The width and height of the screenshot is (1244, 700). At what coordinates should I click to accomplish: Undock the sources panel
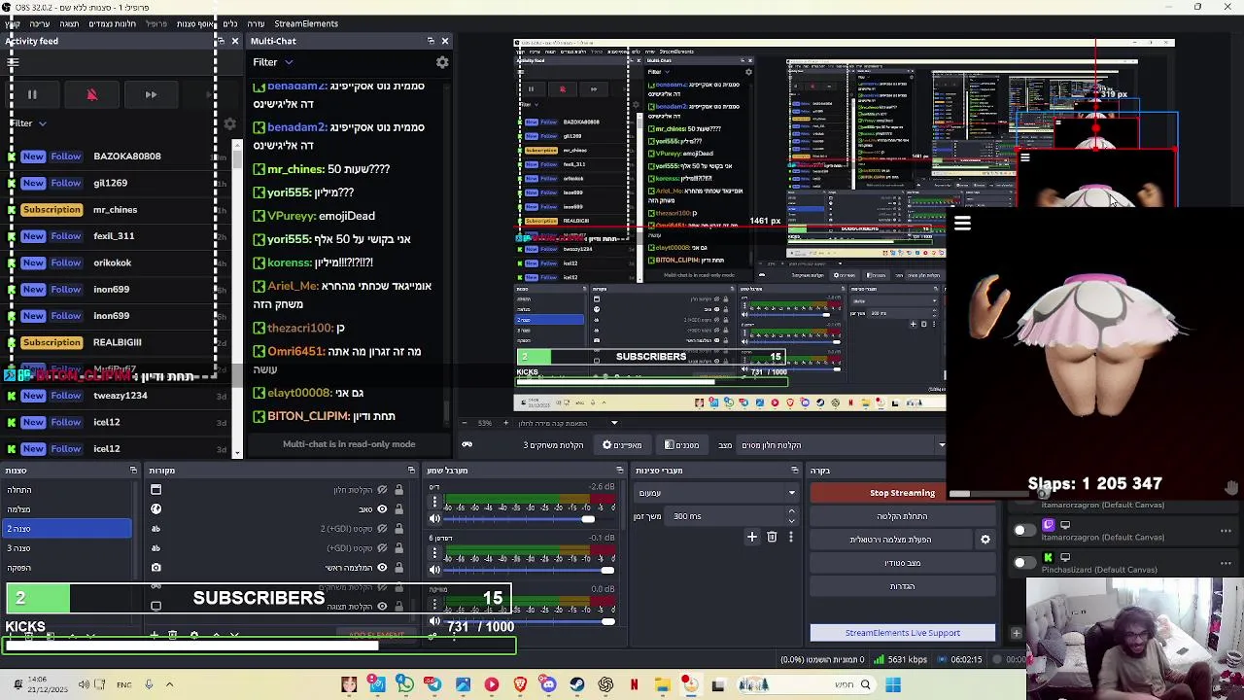413,471
